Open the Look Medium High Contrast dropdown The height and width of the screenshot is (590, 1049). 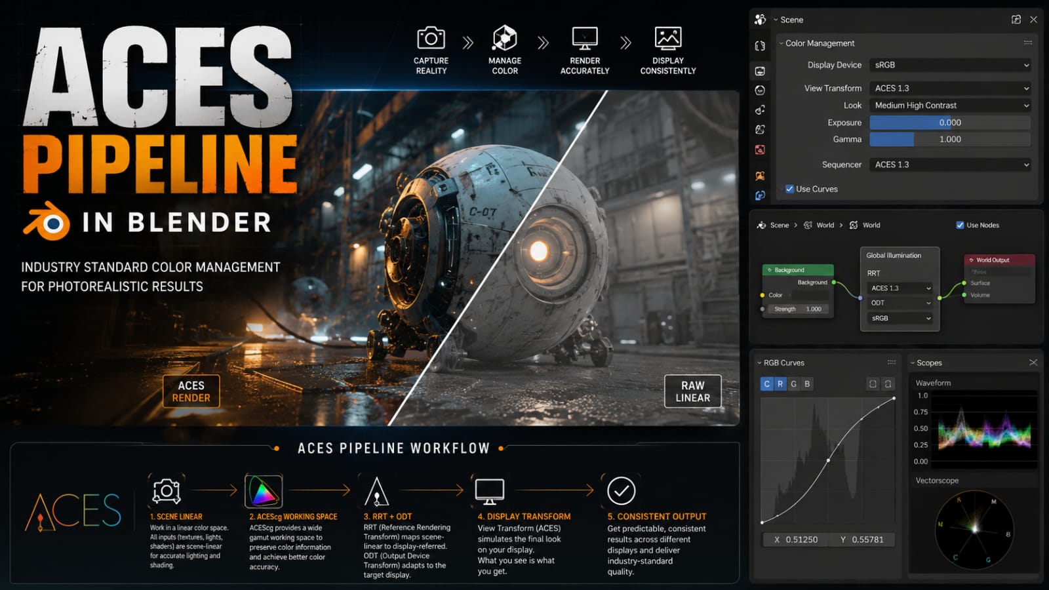[x=950, y=105]
